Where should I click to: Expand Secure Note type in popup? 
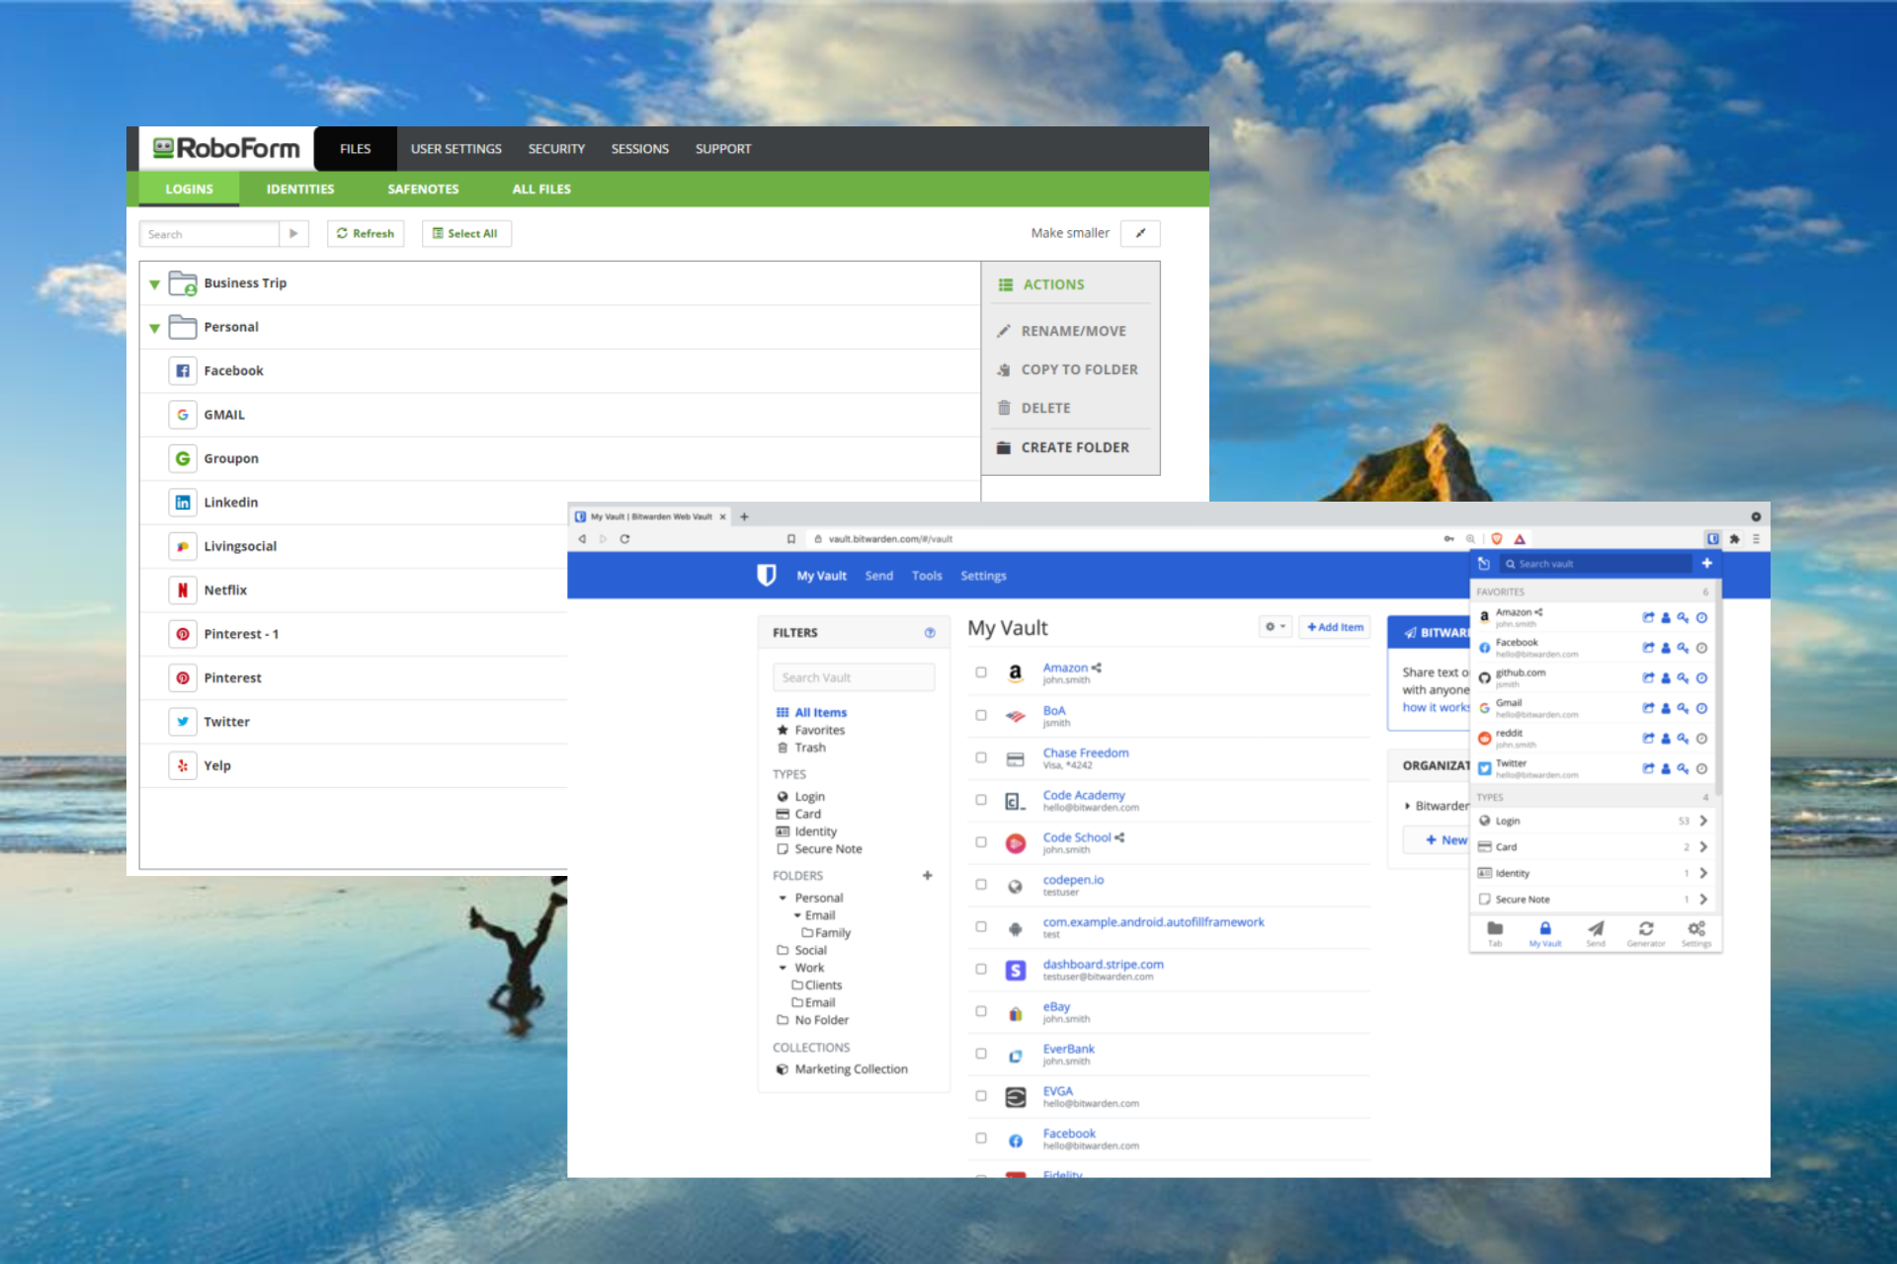(1703, 900)
